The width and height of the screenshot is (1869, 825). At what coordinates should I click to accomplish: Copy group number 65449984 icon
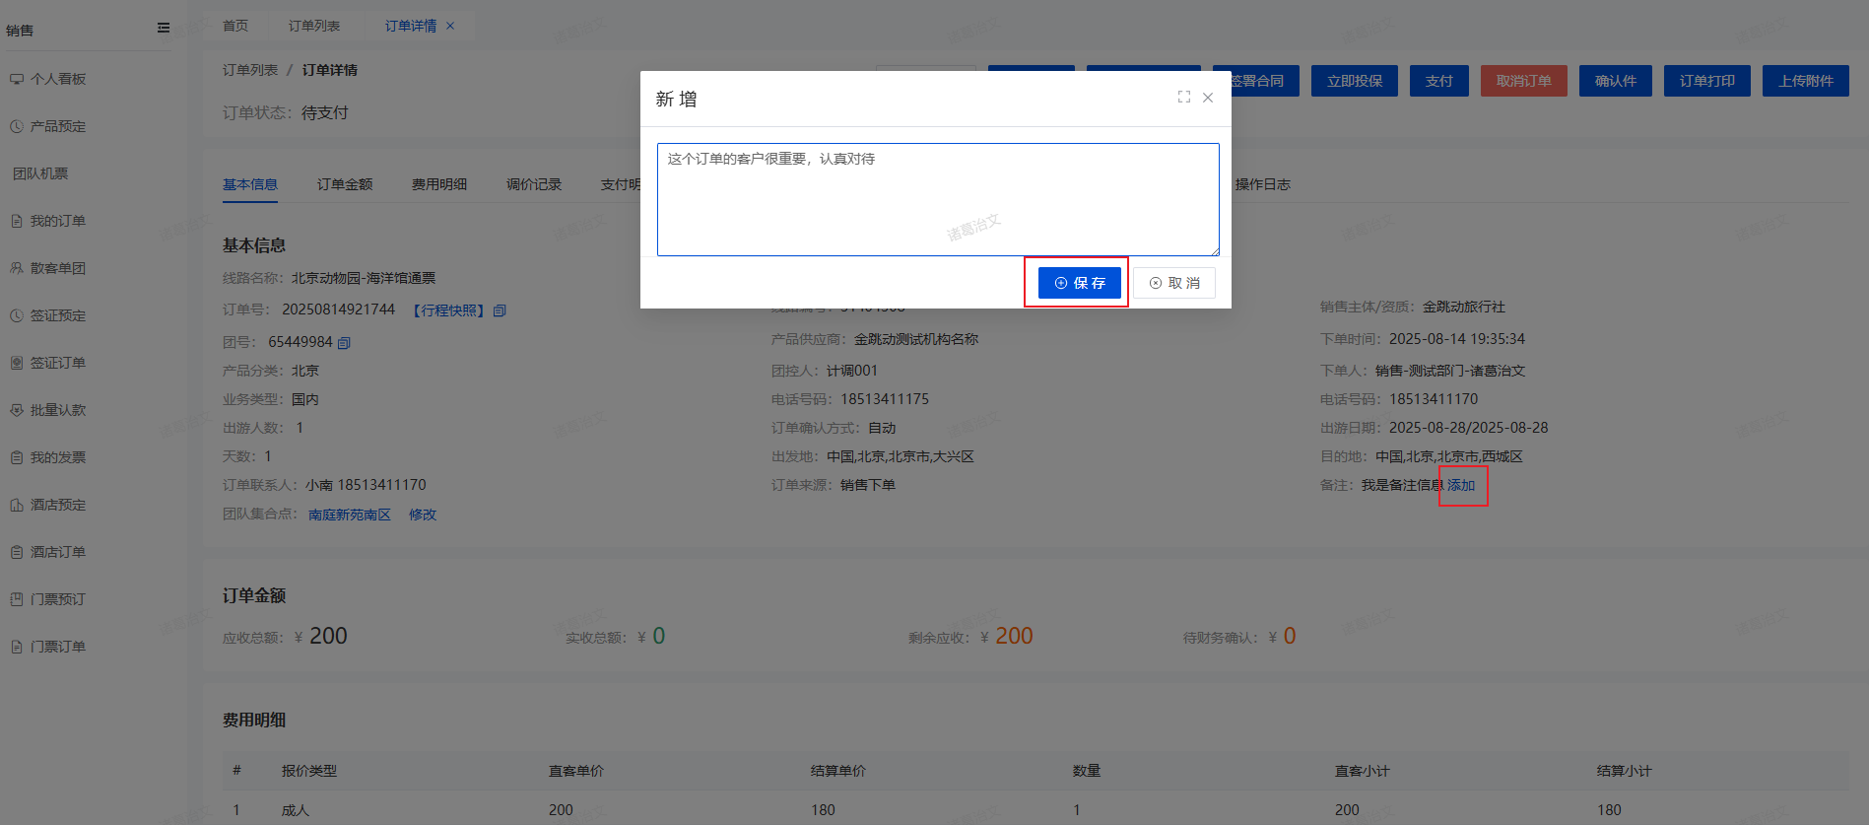[x=344, y=343]
